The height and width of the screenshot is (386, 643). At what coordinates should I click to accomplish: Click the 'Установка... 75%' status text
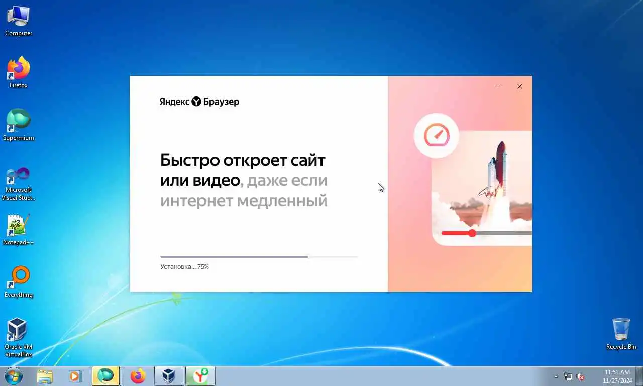(x=184, y=267)
